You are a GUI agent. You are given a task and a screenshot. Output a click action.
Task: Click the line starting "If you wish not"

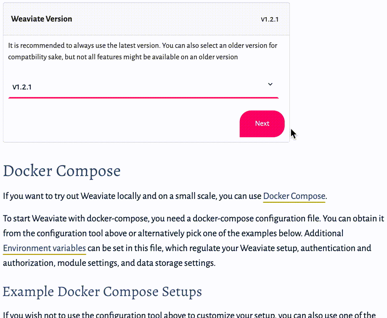tap(189, 315)
